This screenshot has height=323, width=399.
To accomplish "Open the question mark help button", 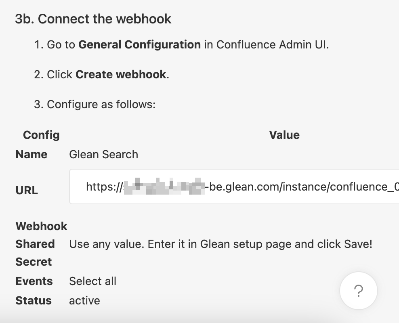I will pyautogui.click(x=358, y=291).
